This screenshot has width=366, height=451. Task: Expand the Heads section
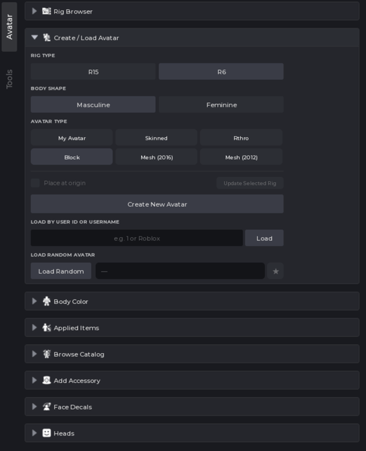(35, 433)
